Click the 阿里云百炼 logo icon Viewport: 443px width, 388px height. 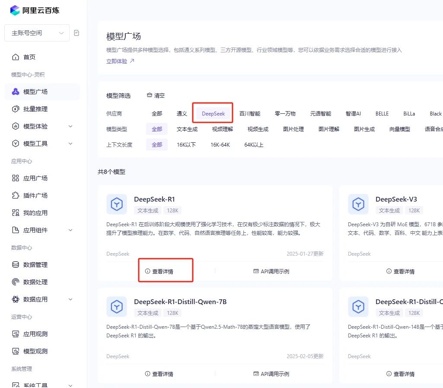[15, 10]
